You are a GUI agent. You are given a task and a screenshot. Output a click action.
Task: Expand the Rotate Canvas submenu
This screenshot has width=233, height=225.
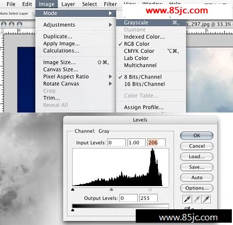pos(76,84)
